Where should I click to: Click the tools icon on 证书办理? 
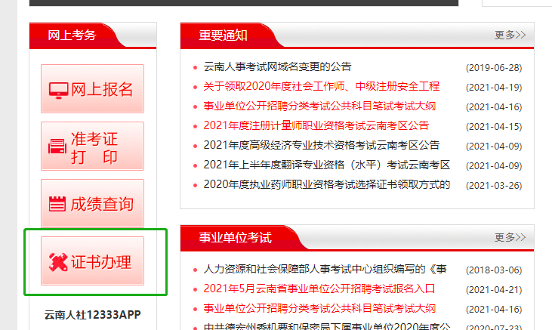coord(58,262)
